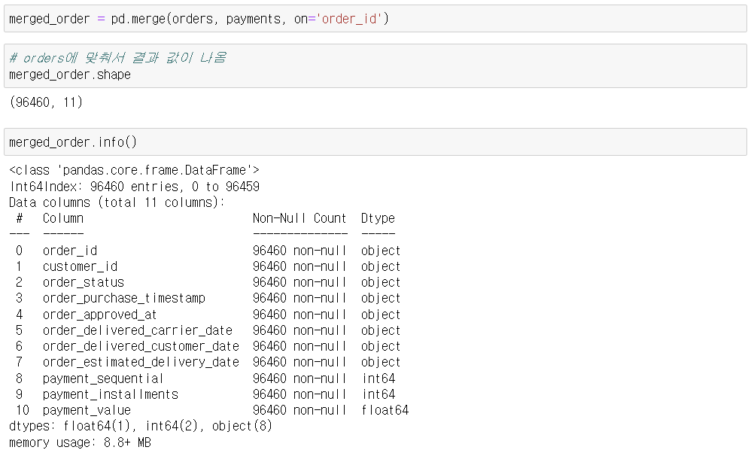Click the class 'pandas.core.frame.DataFrame' output line
The image size is (754, 450).
coord(134,170)
